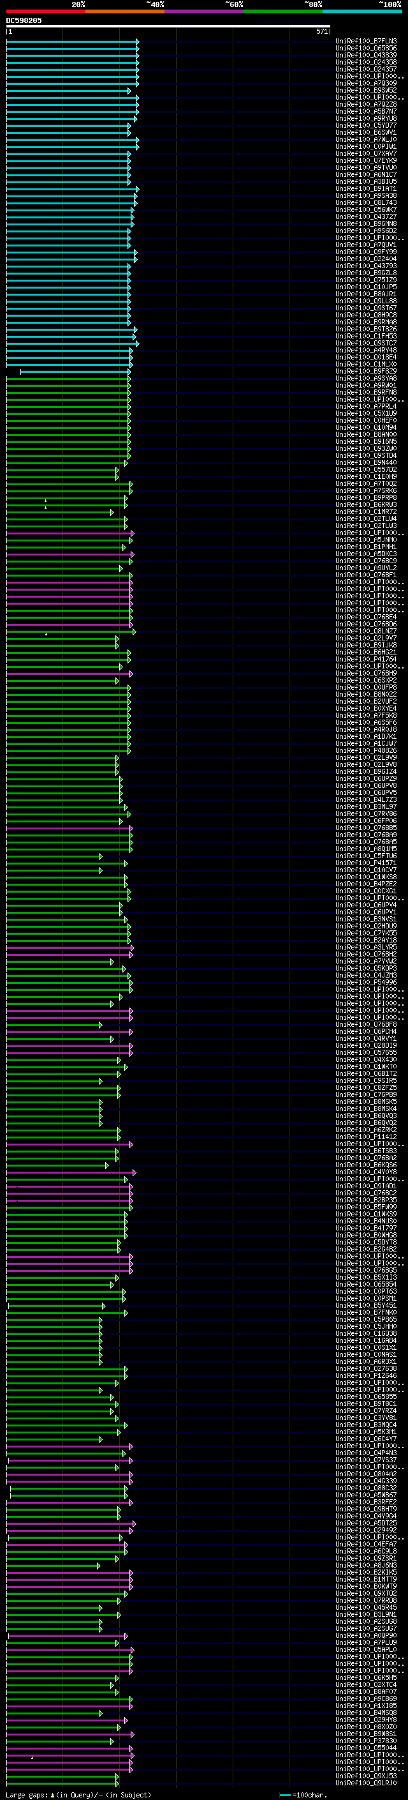Select the UniRef100_O65855 label
Screen dimensions: 408x1800
[366, 1396]
